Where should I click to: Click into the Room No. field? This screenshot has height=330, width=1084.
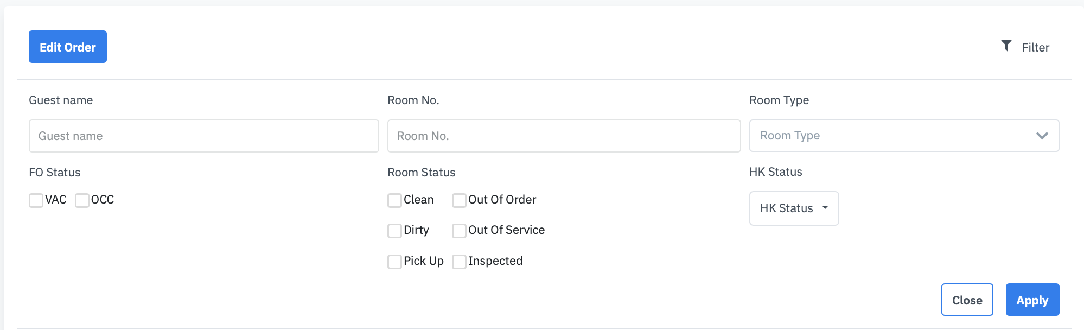[563, 136]
